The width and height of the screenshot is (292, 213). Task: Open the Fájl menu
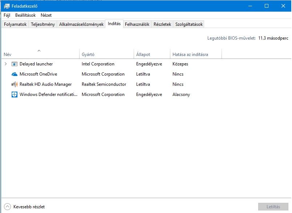point(7,15)
